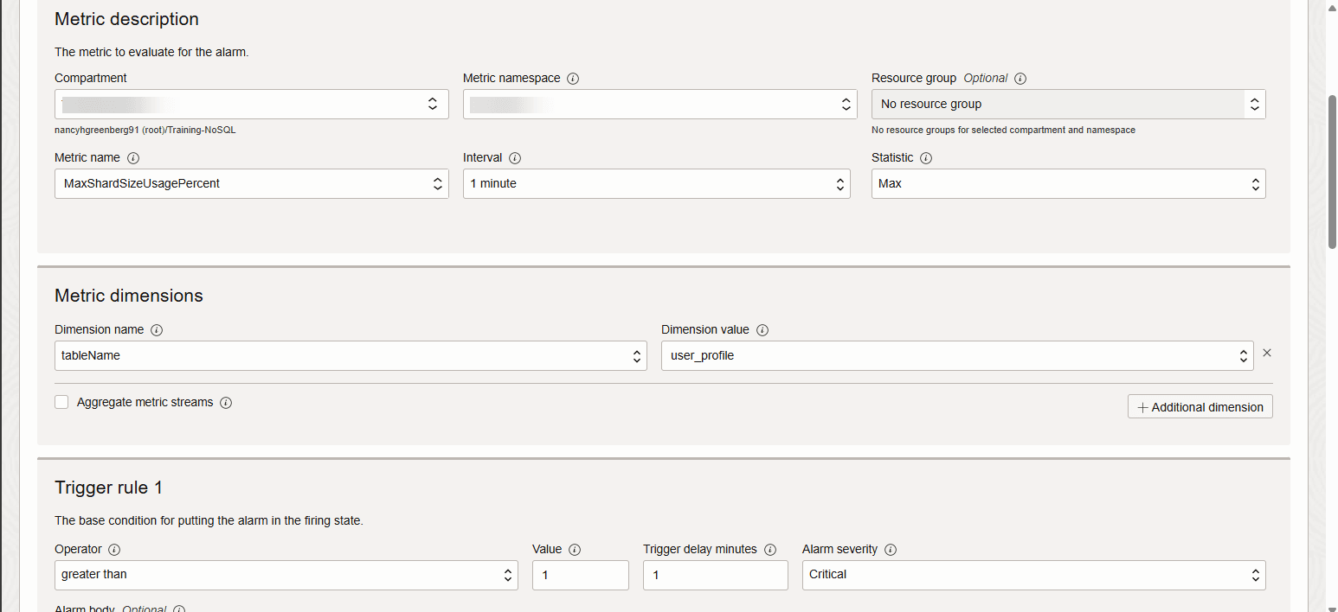1338x612 pixels.
Task: Open Dimension value dropdown showing user_profile
Action: coord(956,355)
